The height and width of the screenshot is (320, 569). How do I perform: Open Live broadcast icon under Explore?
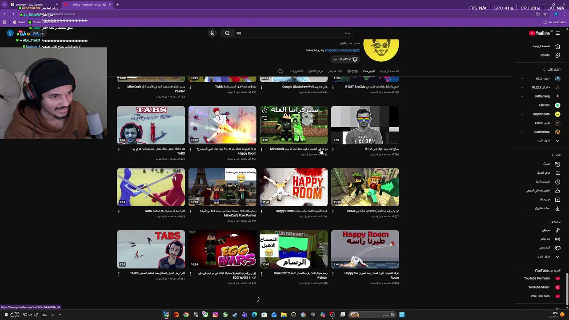557,239
